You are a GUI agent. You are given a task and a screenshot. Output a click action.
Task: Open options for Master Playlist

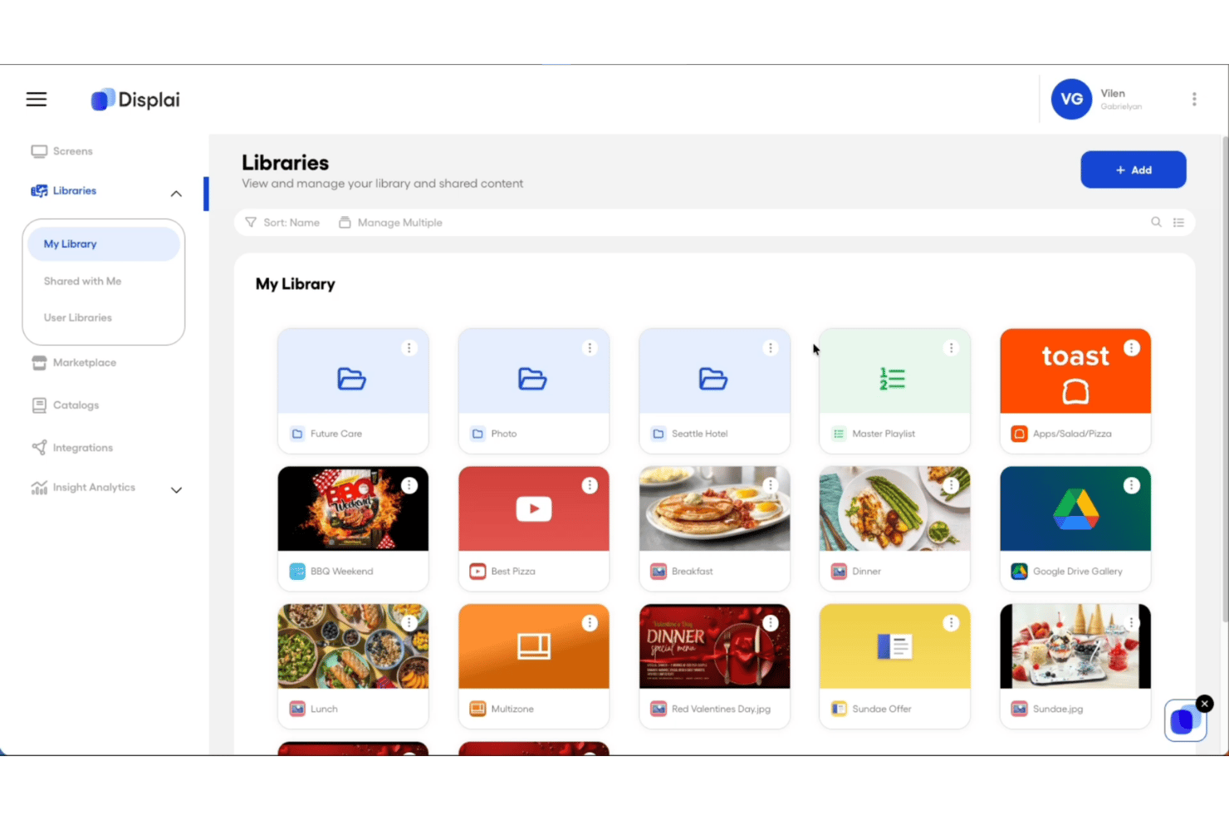tap(951, 348)
